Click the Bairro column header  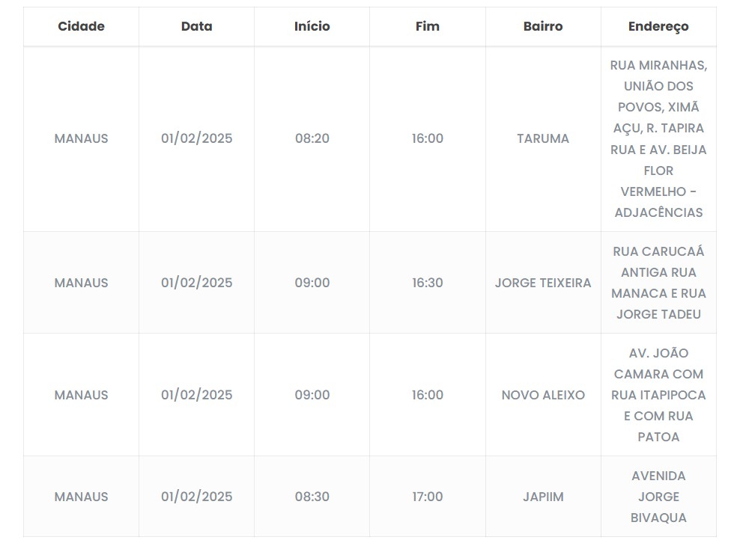[x=543, y=26]
